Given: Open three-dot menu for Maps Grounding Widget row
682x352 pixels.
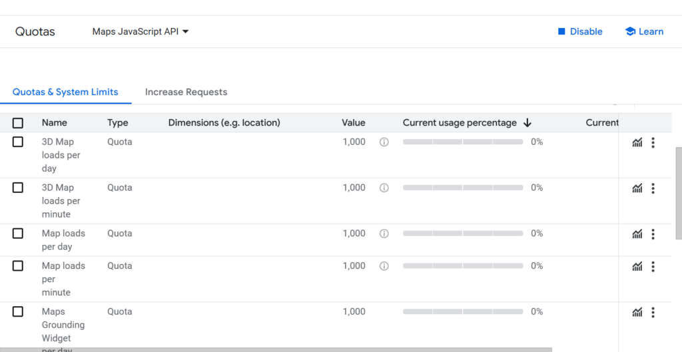Looking at the screenshot, I should [653, 312].
